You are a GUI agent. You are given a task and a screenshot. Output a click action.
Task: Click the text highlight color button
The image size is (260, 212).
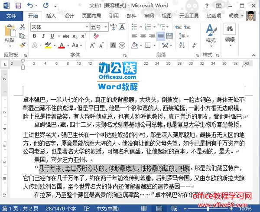(x=48, y=45)
